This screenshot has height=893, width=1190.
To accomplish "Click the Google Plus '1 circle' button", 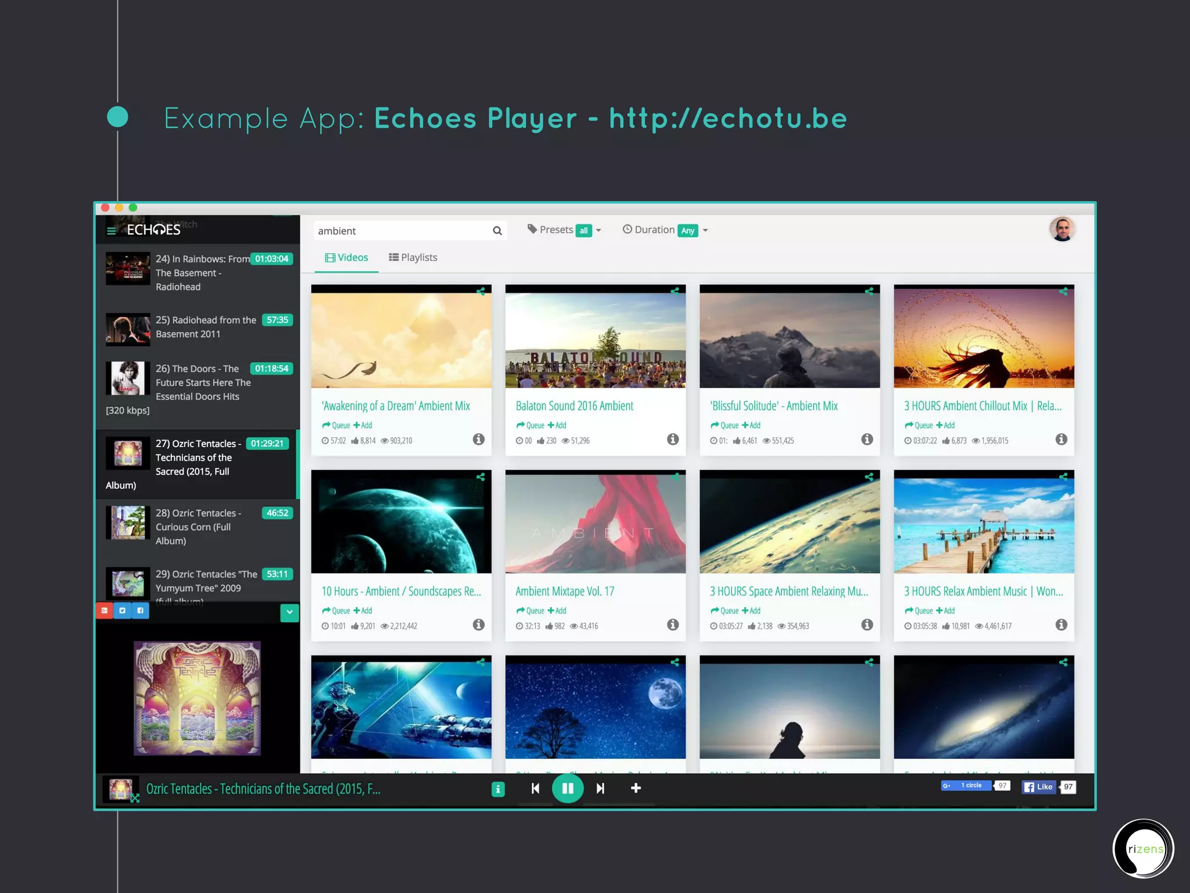I will point(966,786).
